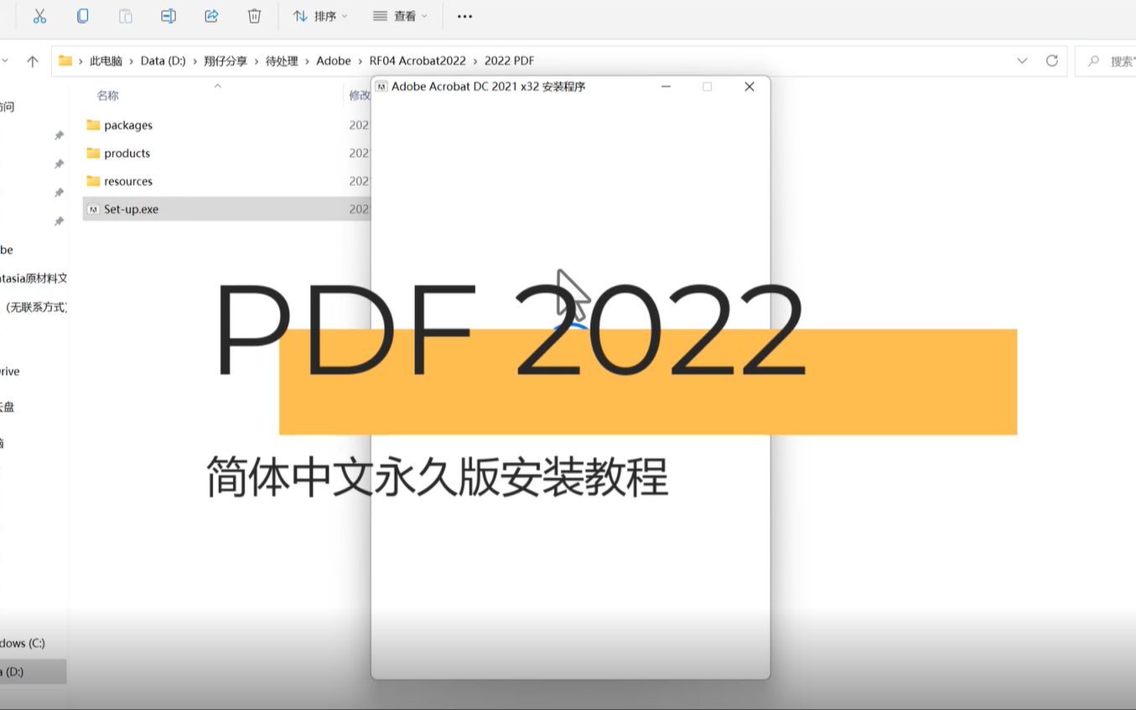Click 此电脑 in the address breadcrumb
The height and width of the screenshot is (710, 1136).
click(106, 61)
